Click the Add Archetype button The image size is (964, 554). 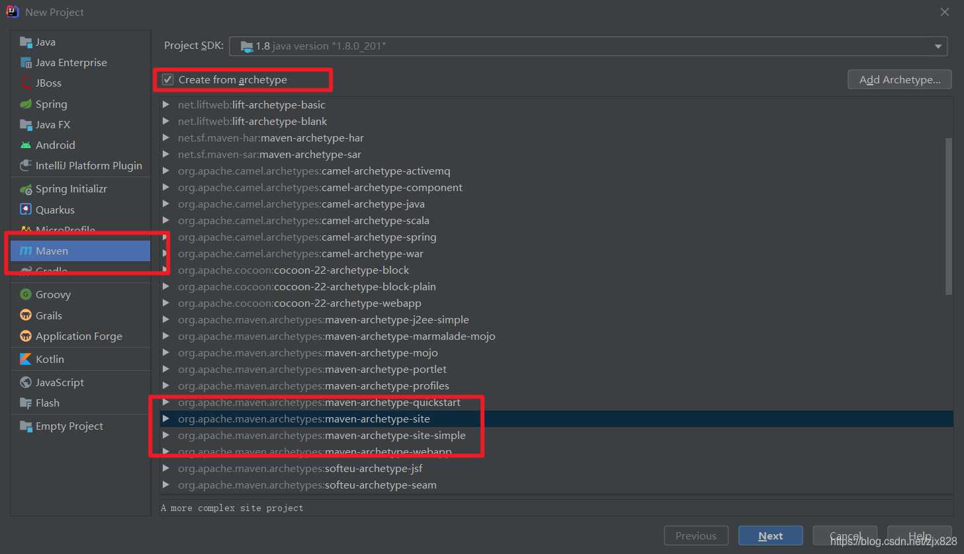pyautogui.click(x=900, y=79)
